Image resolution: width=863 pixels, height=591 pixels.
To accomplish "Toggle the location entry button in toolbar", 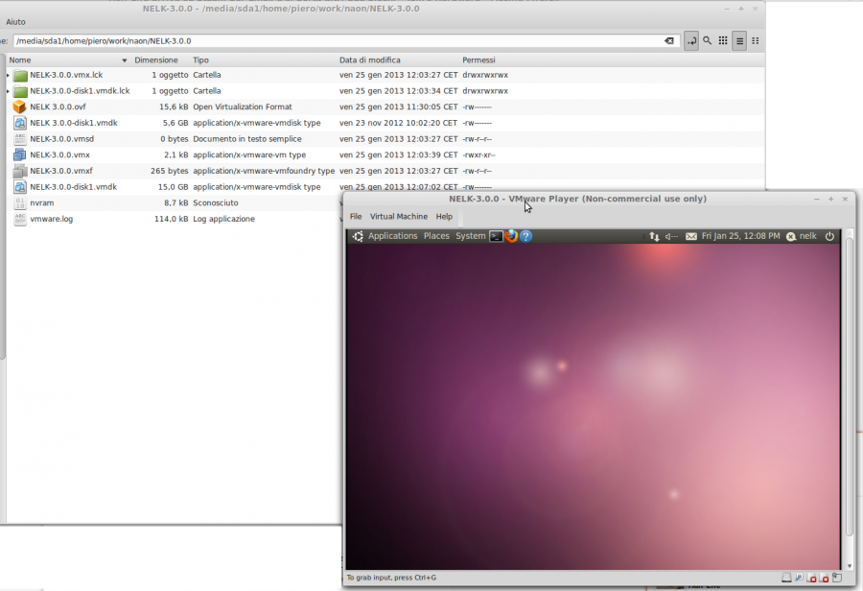I will [x=690, y=41].
